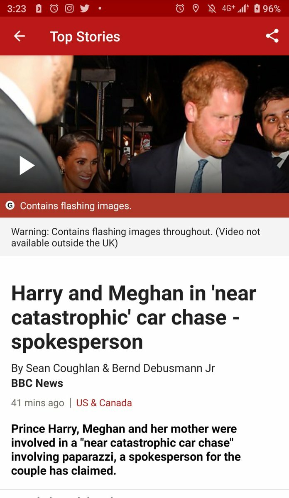Play the Harry and Meghan video
Screen dimensions: 289x498
(27, 166)
